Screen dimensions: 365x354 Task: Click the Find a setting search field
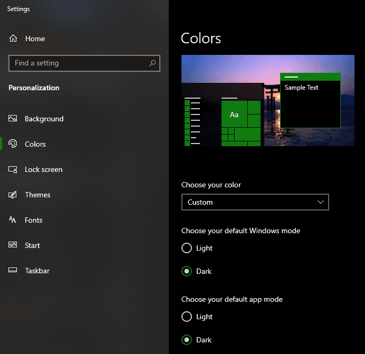pos(79,63)
